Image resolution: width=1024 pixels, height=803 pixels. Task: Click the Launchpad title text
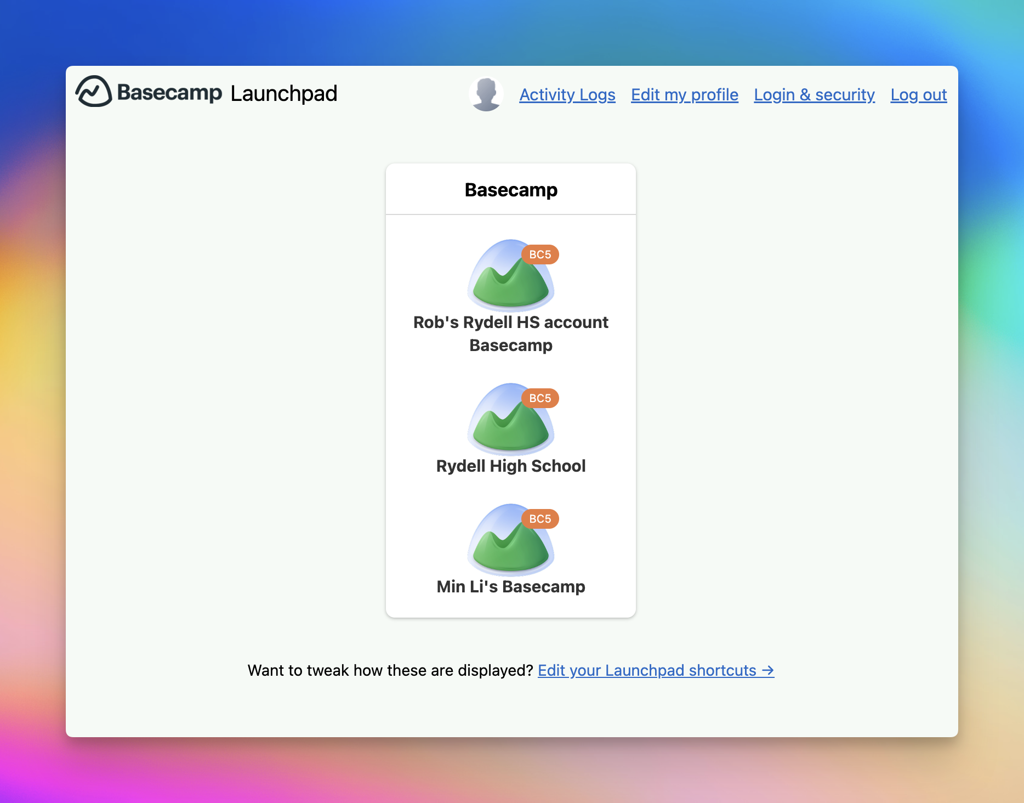[284, 93]
